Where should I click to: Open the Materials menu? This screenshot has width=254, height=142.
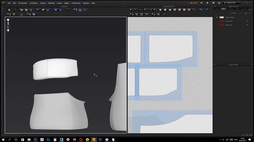tap(51, 3)
